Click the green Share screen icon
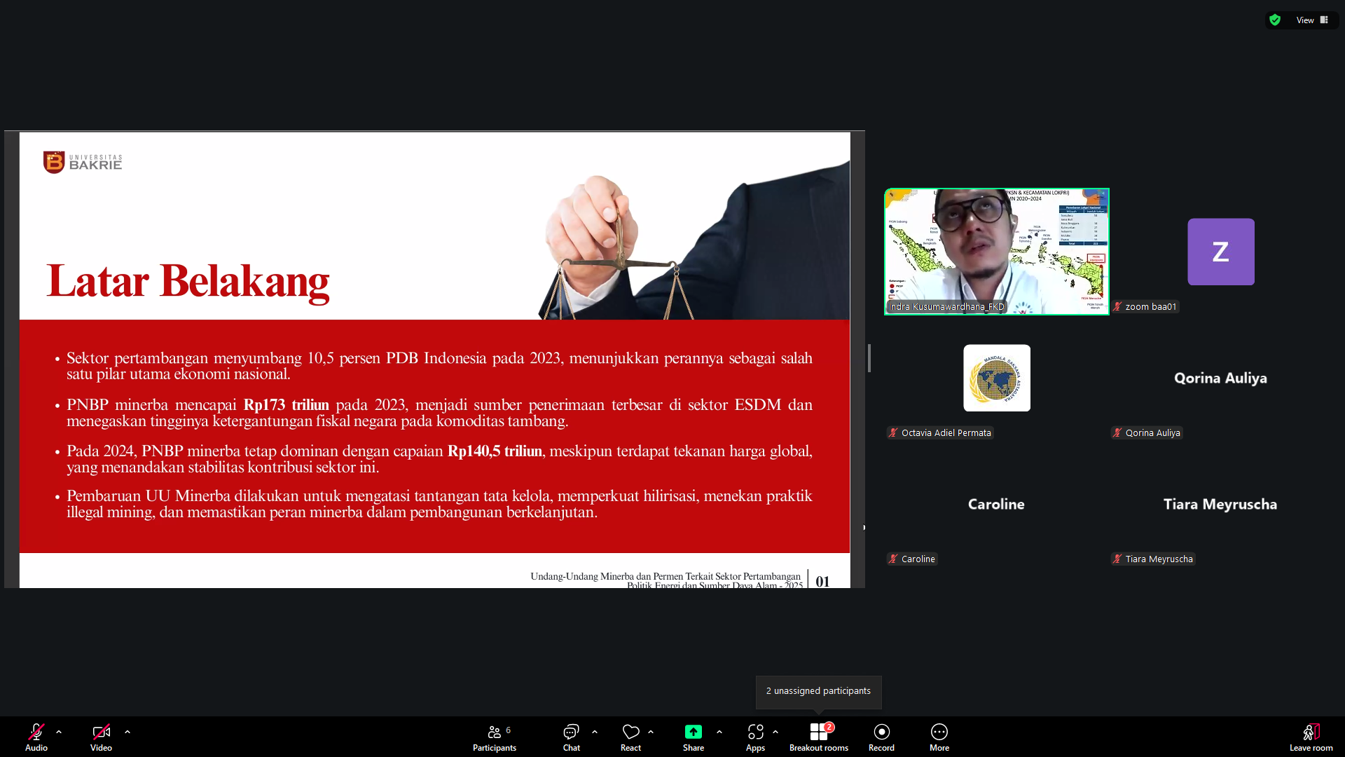The image size is (1345, 757). click(x=694, y=732)
